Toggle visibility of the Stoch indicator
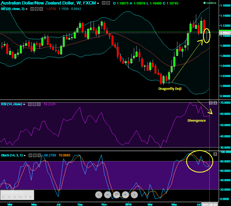The image size is (231, 206). click(x=30, y=155)
